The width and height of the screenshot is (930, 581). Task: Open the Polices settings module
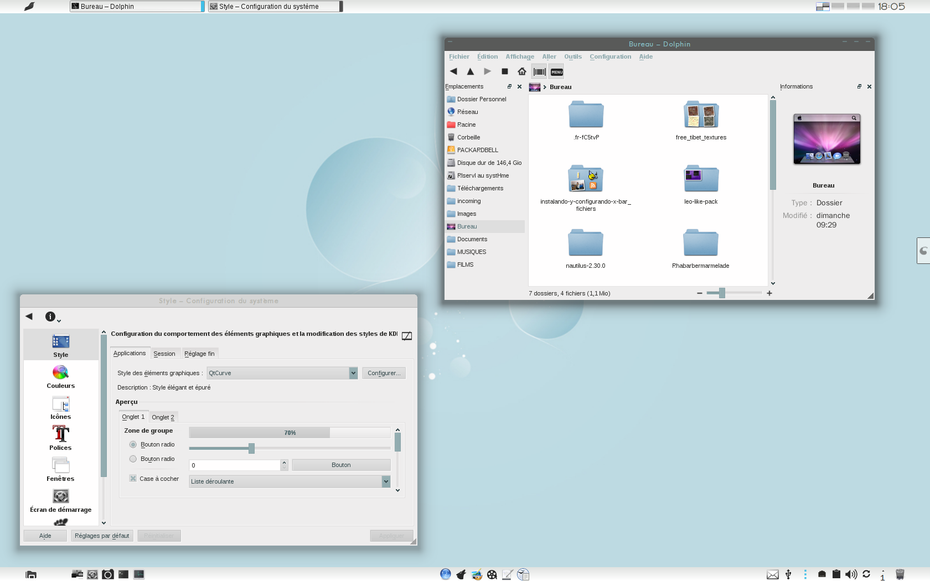pos(60,438)
